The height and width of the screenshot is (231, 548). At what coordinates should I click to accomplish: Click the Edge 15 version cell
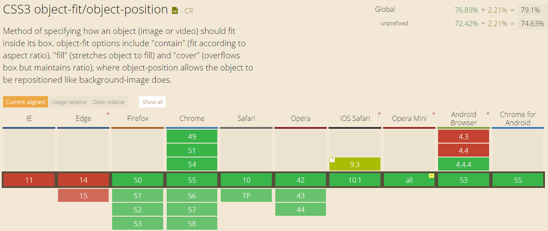pyautogui.click(x=83, y=195)
